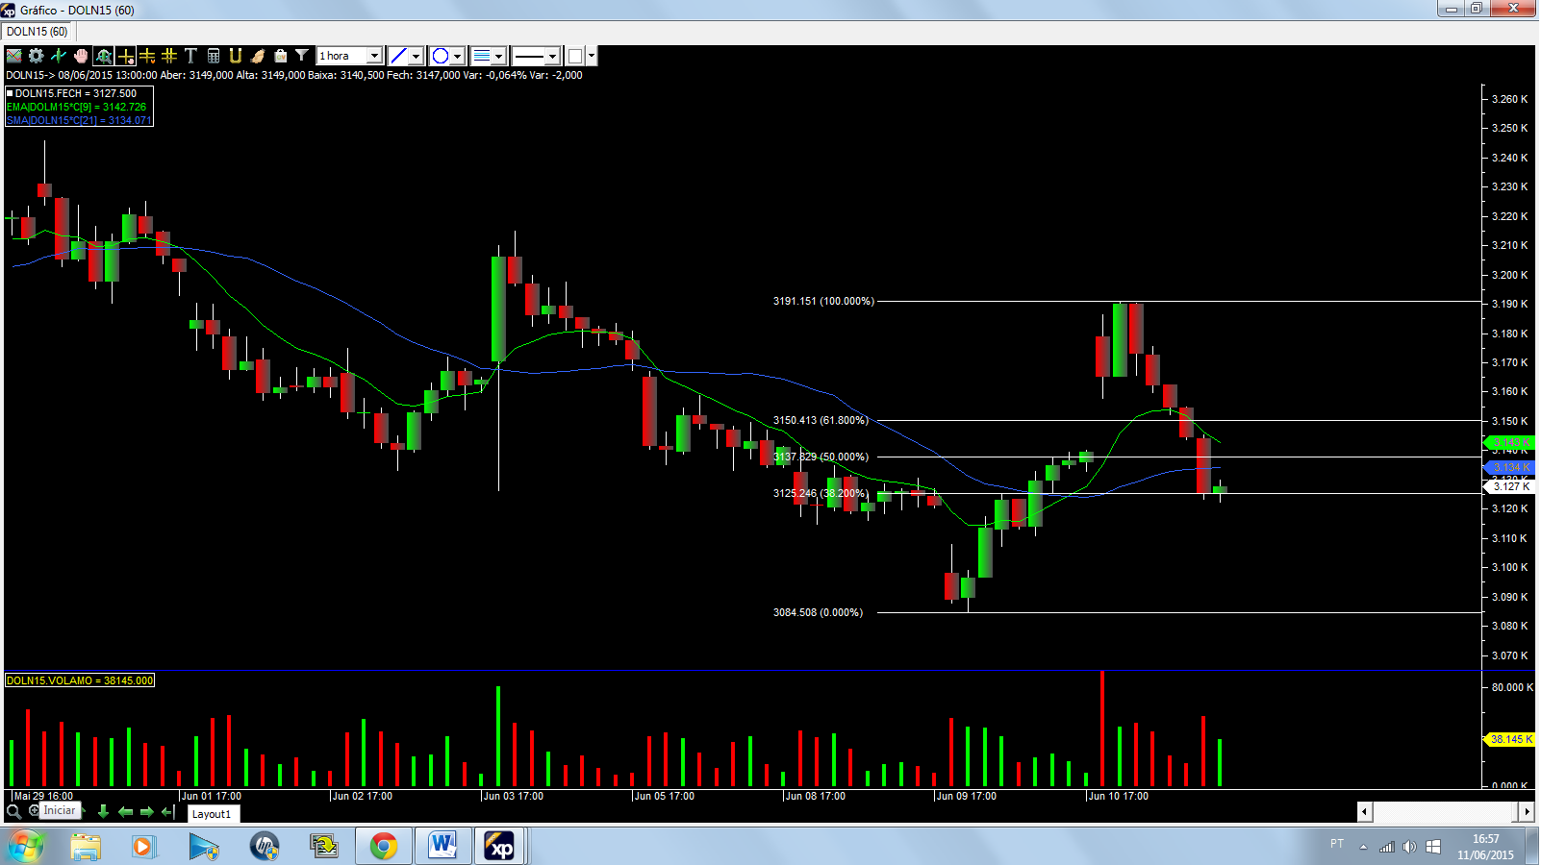Click the 3.127 K price marker

pyautogui.click(x=1509, y=486)
